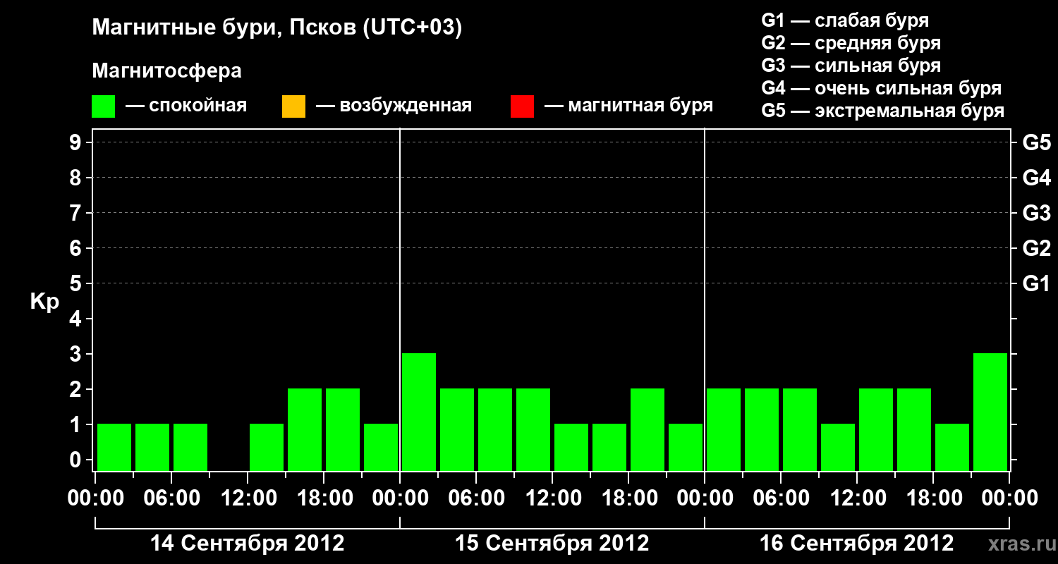The height and width of the screenshot is (564, 1058).
Task: Click the '14 Сентября 2012' date label
Action: pos(248,544)
